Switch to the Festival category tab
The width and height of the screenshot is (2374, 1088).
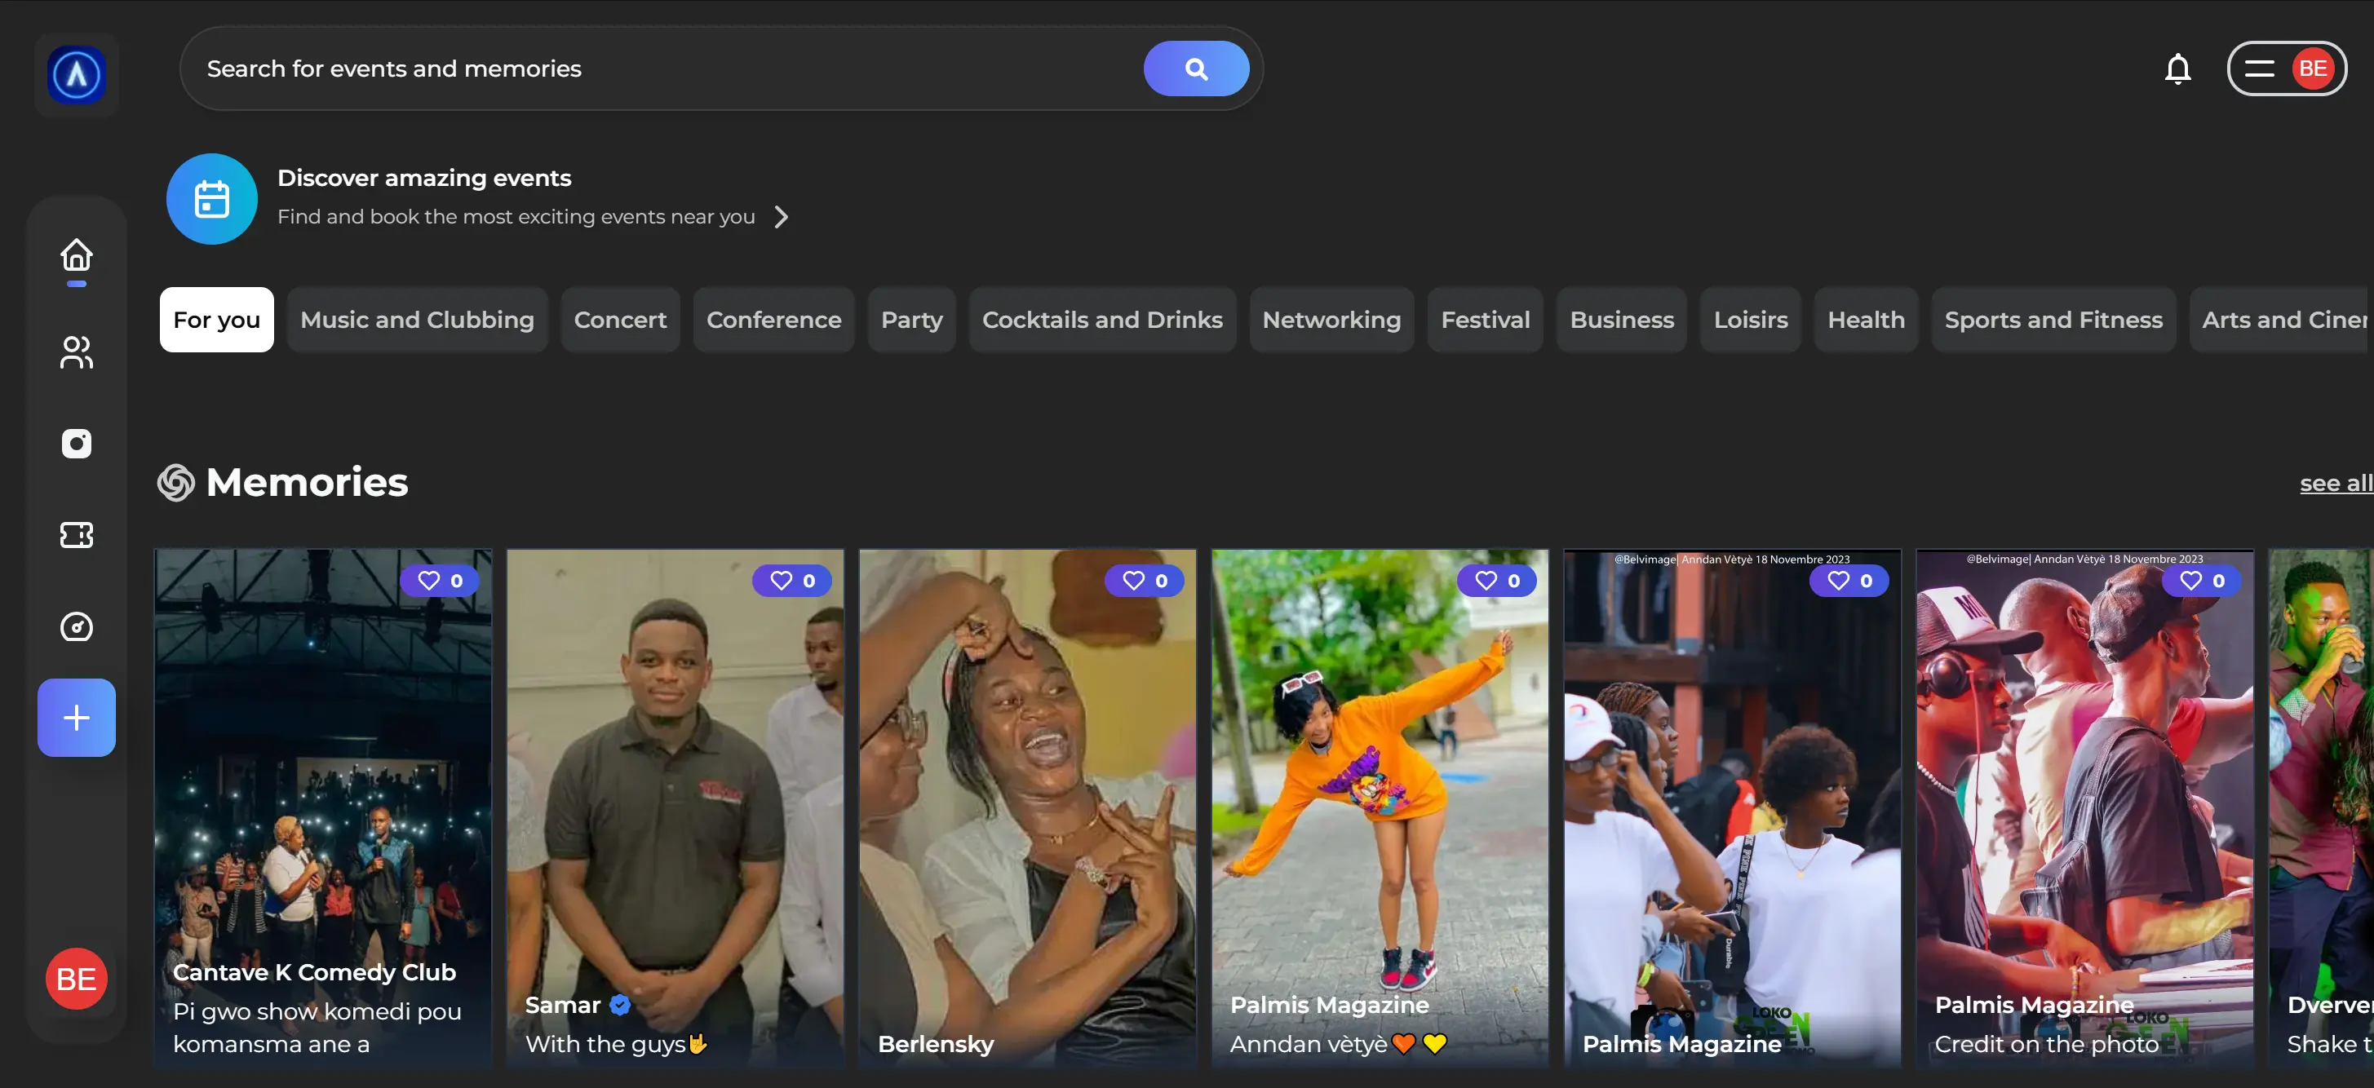click(1484, 320)
